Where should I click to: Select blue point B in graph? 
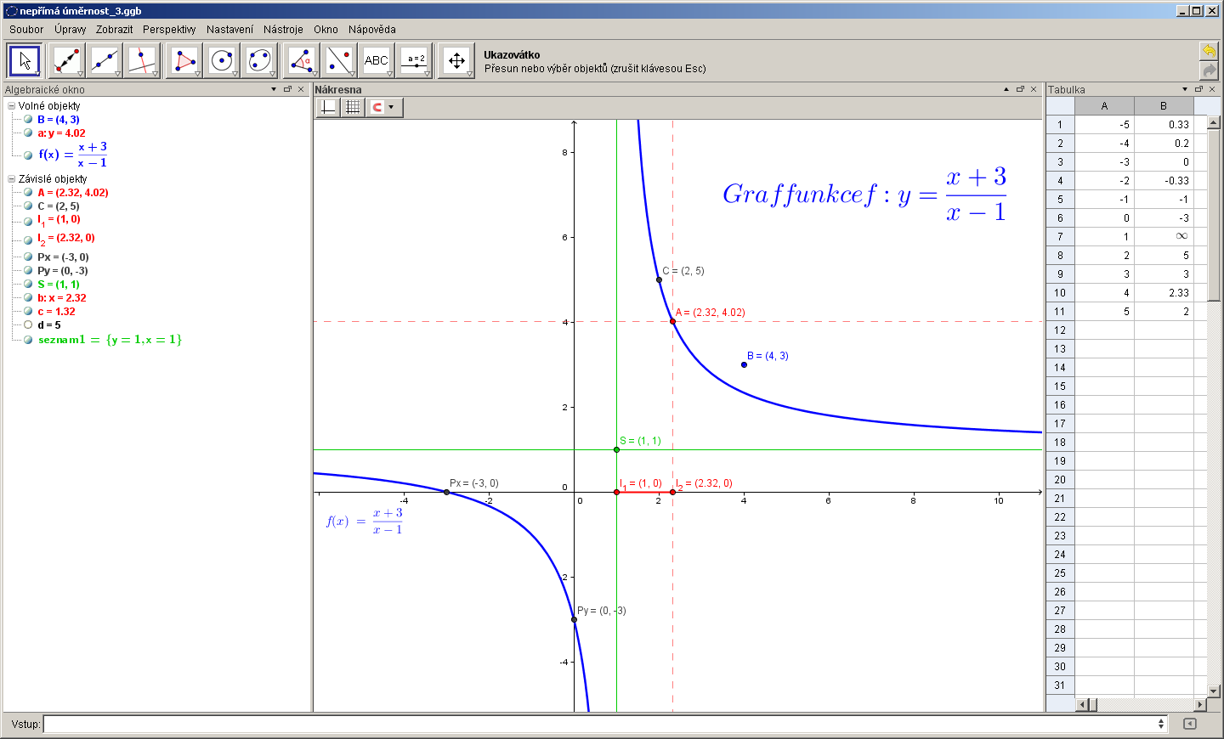point(744,364)
